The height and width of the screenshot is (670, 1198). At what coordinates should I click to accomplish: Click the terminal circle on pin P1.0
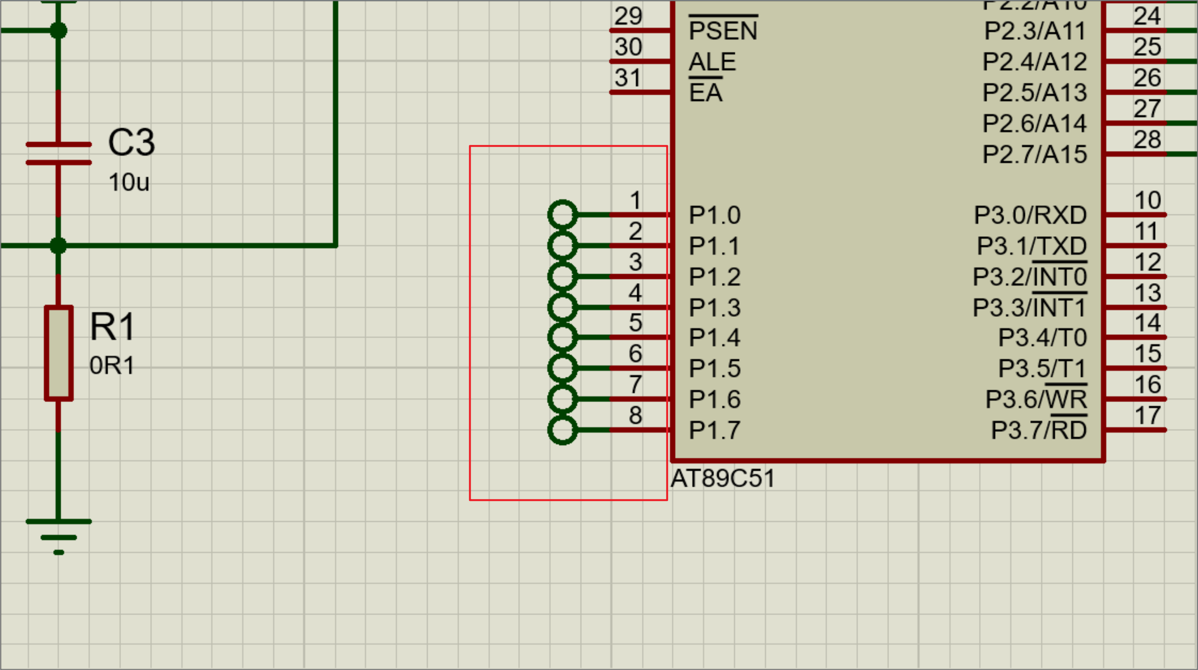pyautogui.click(x=562, y=214)
